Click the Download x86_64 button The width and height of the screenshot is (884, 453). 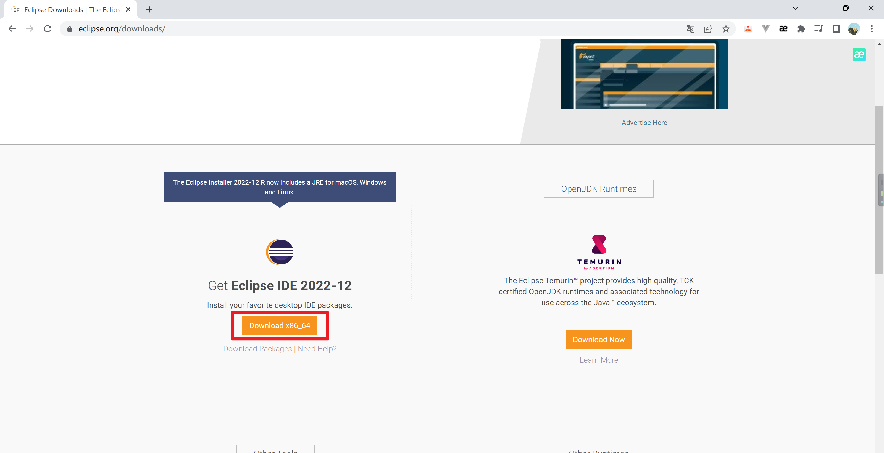[280, 325]
